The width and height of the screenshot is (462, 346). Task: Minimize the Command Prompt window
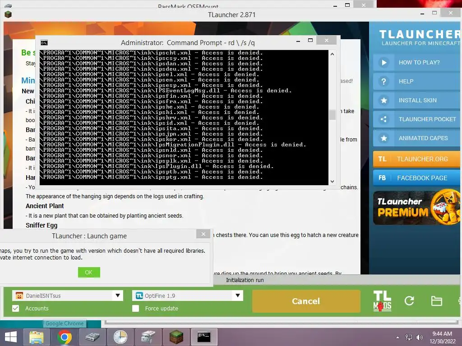point(298,41)
